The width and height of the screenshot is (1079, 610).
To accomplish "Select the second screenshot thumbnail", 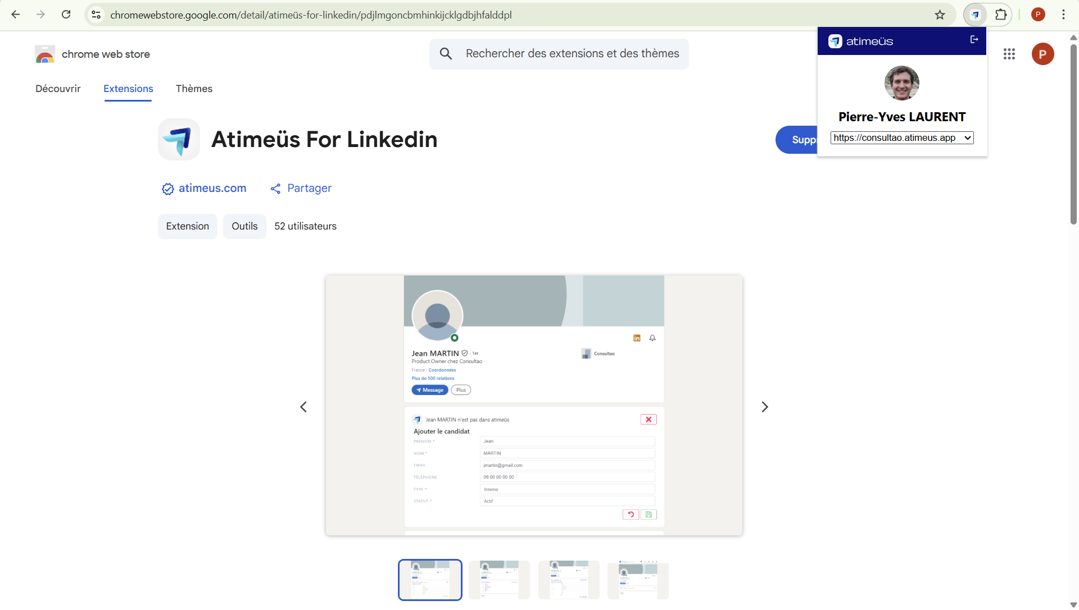I will click(x=499, y=580).
